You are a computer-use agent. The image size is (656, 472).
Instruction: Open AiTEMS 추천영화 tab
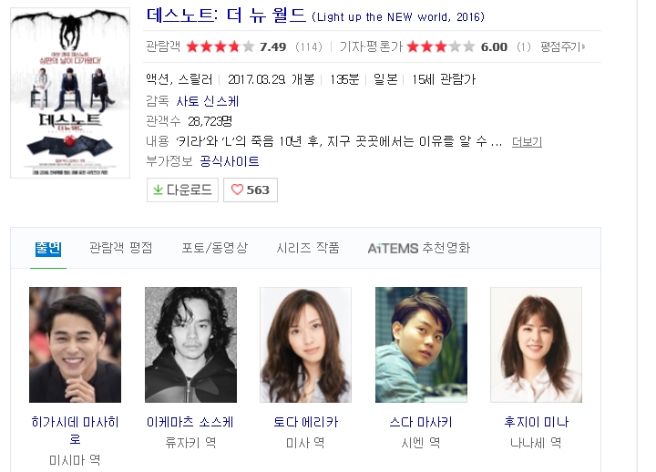pos(419,248)
